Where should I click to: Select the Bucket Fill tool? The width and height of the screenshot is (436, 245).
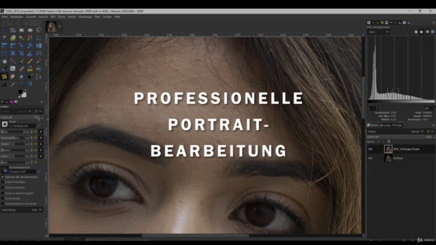coord(4,61)
